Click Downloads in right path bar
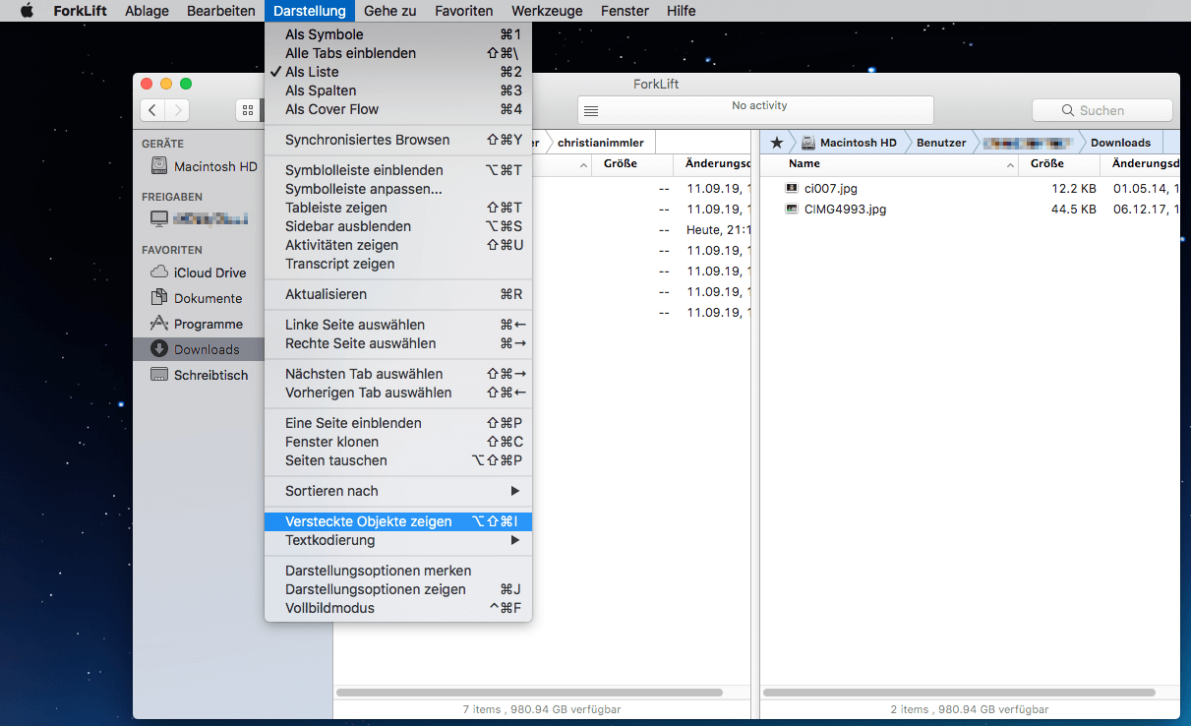The width and height of the screenshot is (1191, 726). [x=1120, y=143]
